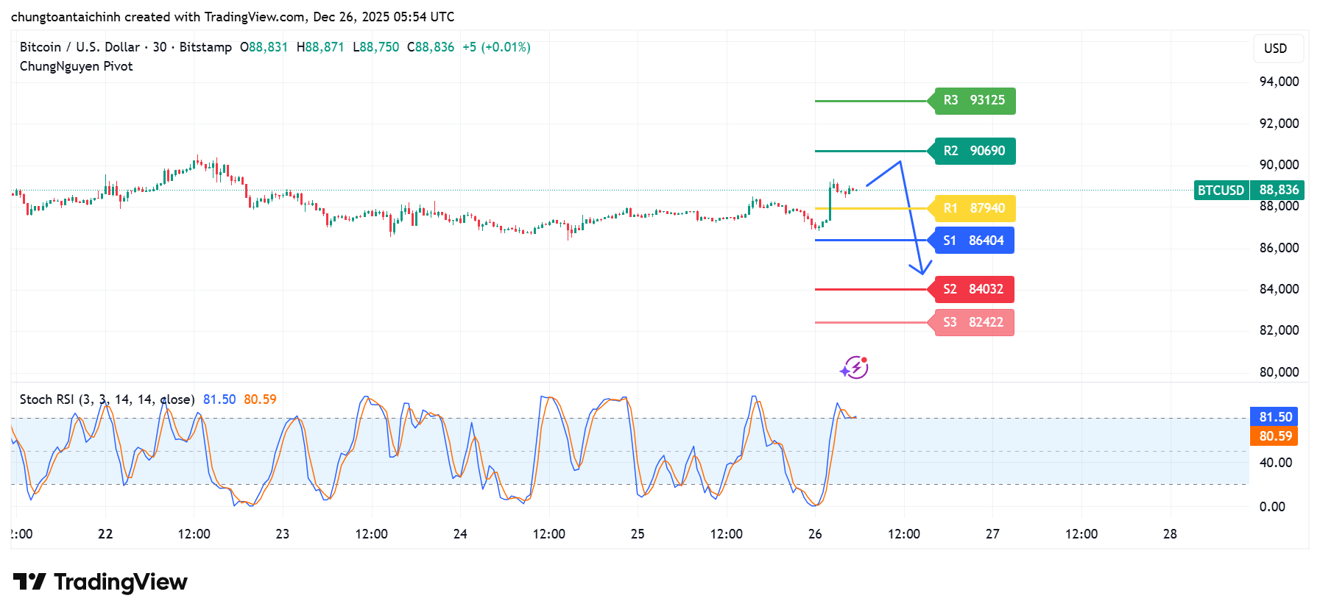Select the R2 90690 resistance label
Viewport: 1320px width, 615px height.
coord(973,151)
